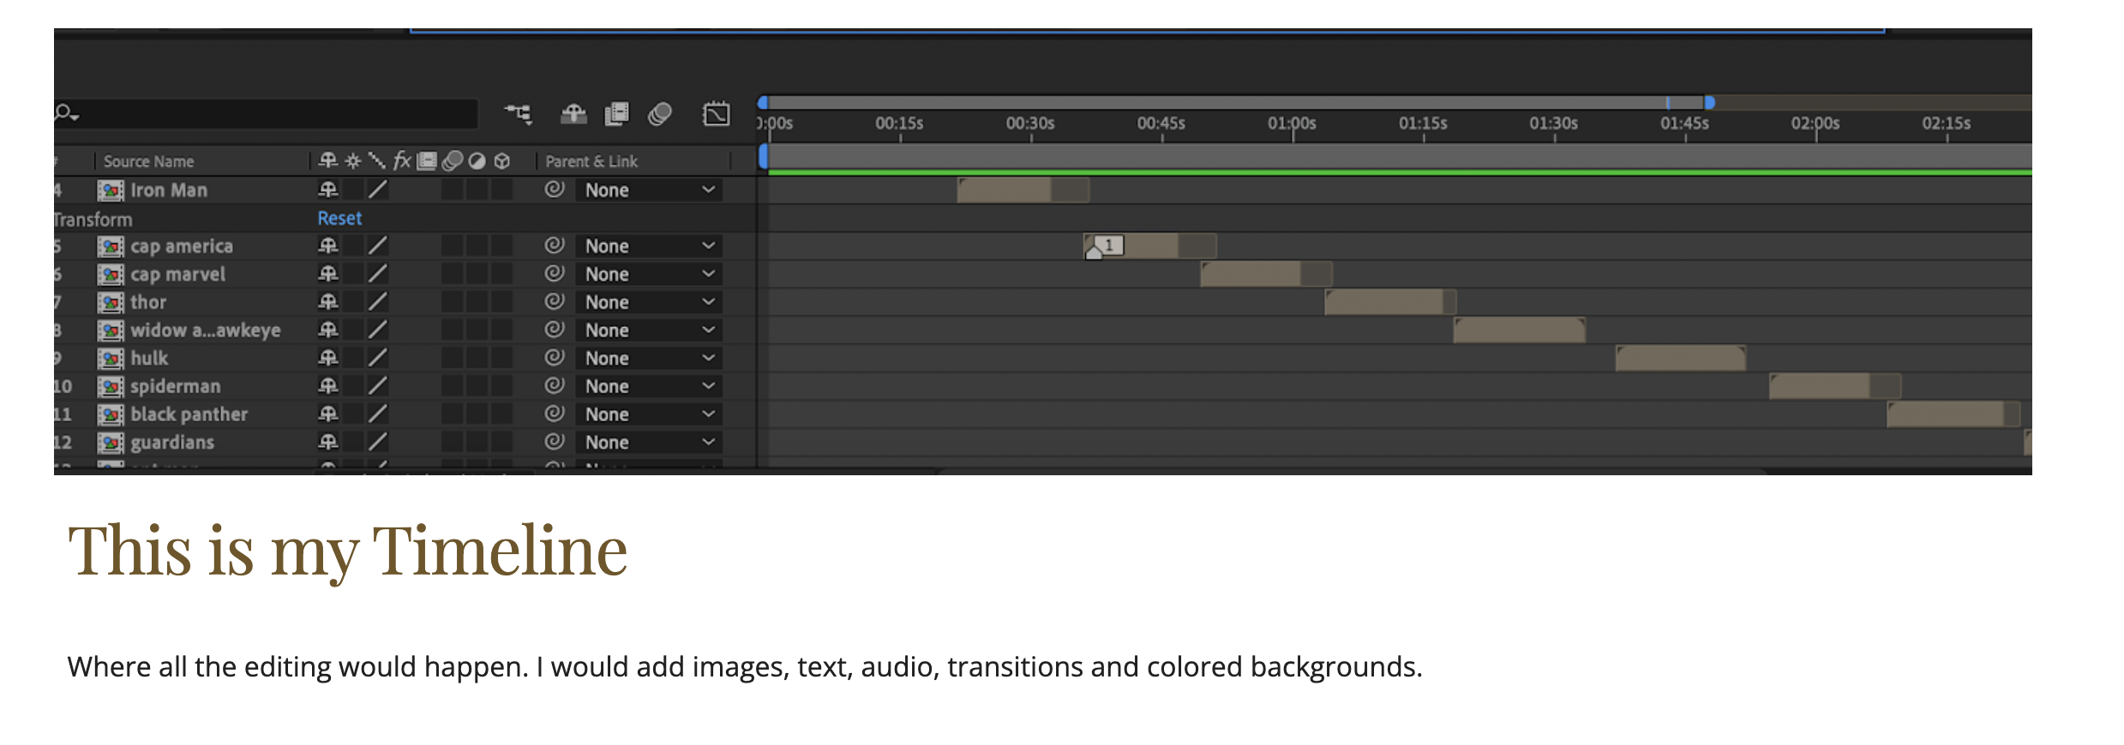Open parent dropdown for spiderman layer
Image resolution: width=2124 pixels, height=745 pixels.
pos(649,386)
